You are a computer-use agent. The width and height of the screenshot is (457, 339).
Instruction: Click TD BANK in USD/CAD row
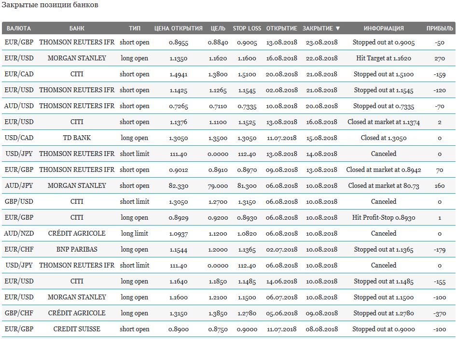(x=77, y=138)
